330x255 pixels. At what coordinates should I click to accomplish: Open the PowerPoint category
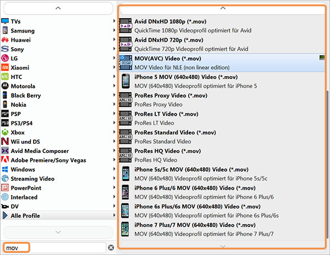tap(58, 188)
